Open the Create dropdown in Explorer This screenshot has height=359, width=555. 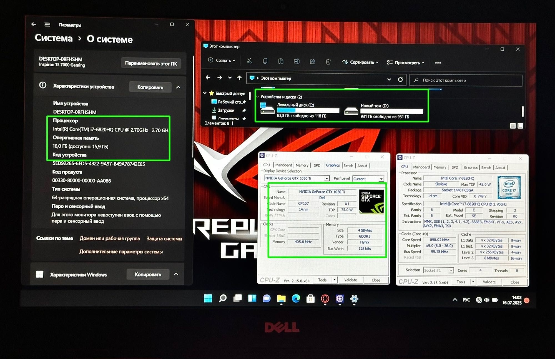coord(222,60)
